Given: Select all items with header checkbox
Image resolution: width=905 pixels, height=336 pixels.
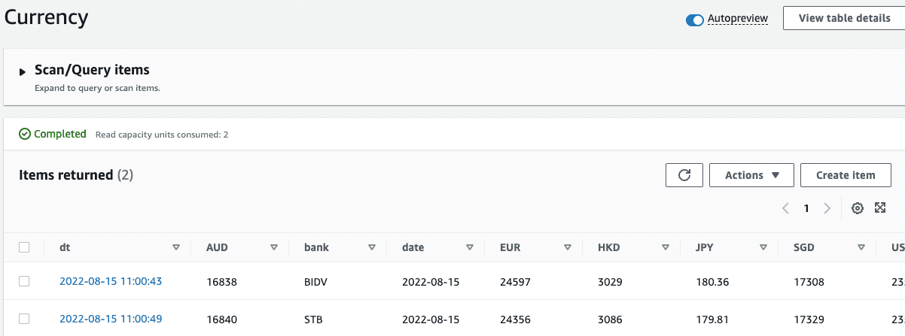Looking at the screenshot, I should coord(24,247).
